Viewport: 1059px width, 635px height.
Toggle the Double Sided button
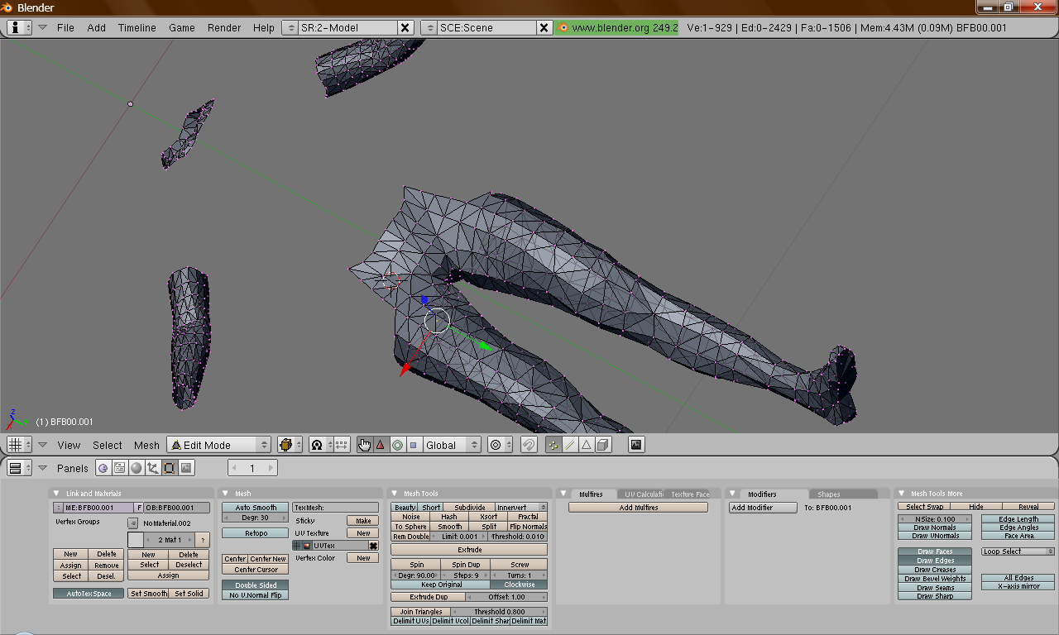click(x=256, y=585)
